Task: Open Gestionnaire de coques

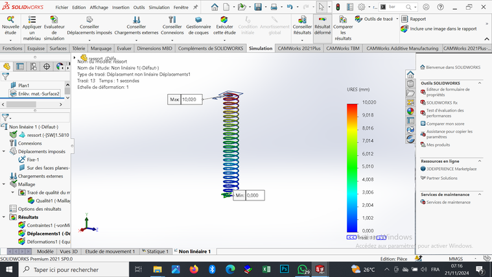Action: point(198,20)
